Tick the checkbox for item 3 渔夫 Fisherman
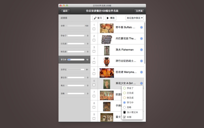 tap(94, 51)
